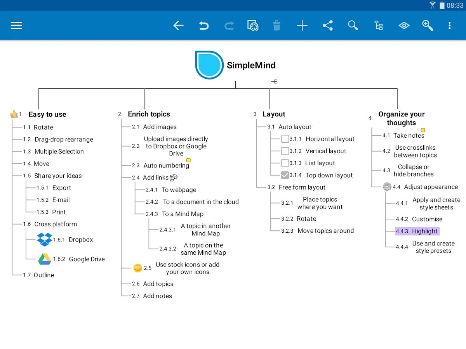This screenshot has width=466, height=349.
Task: Toggle the eye visibility focus icon
Action: 404,26
